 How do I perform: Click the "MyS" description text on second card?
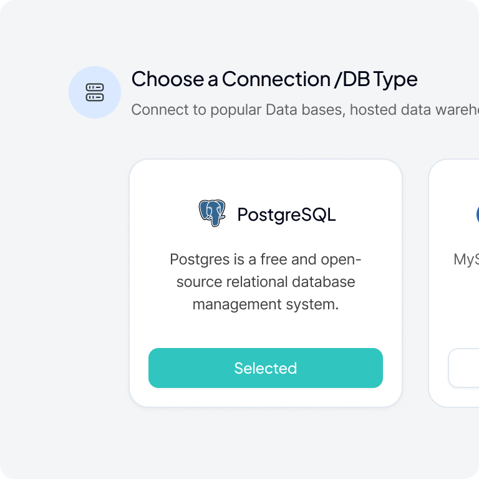point(467,259)
